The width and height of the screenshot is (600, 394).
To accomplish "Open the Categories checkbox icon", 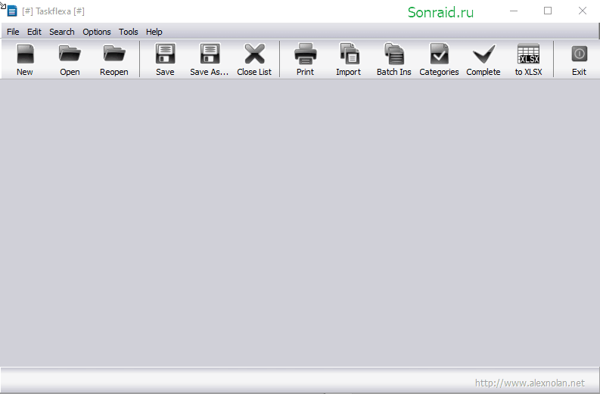I will point(439,54).
